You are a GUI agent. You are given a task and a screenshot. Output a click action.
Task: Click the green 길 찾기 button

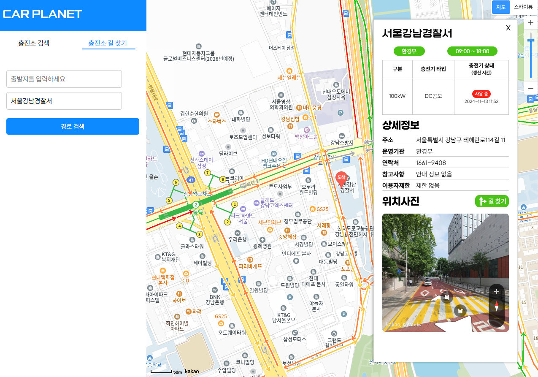click(x=492, y=201)
